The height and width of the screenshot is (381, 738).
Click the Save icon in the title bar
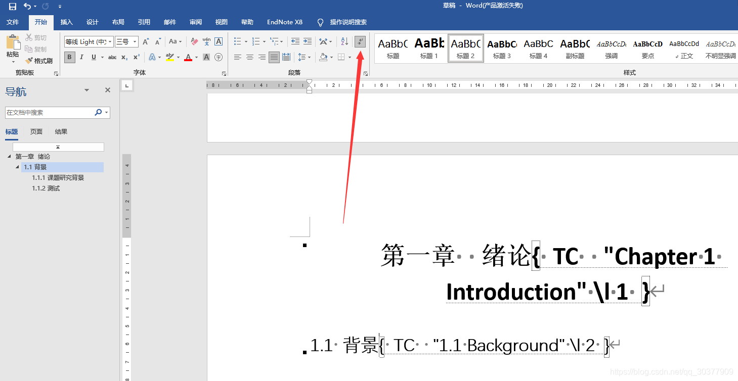(13, 7)
